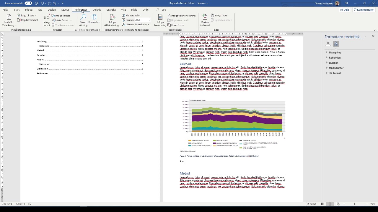378x212 pixels.
Task: Enable Fokus mode in the status bar
Action: [x=311, y=204]
